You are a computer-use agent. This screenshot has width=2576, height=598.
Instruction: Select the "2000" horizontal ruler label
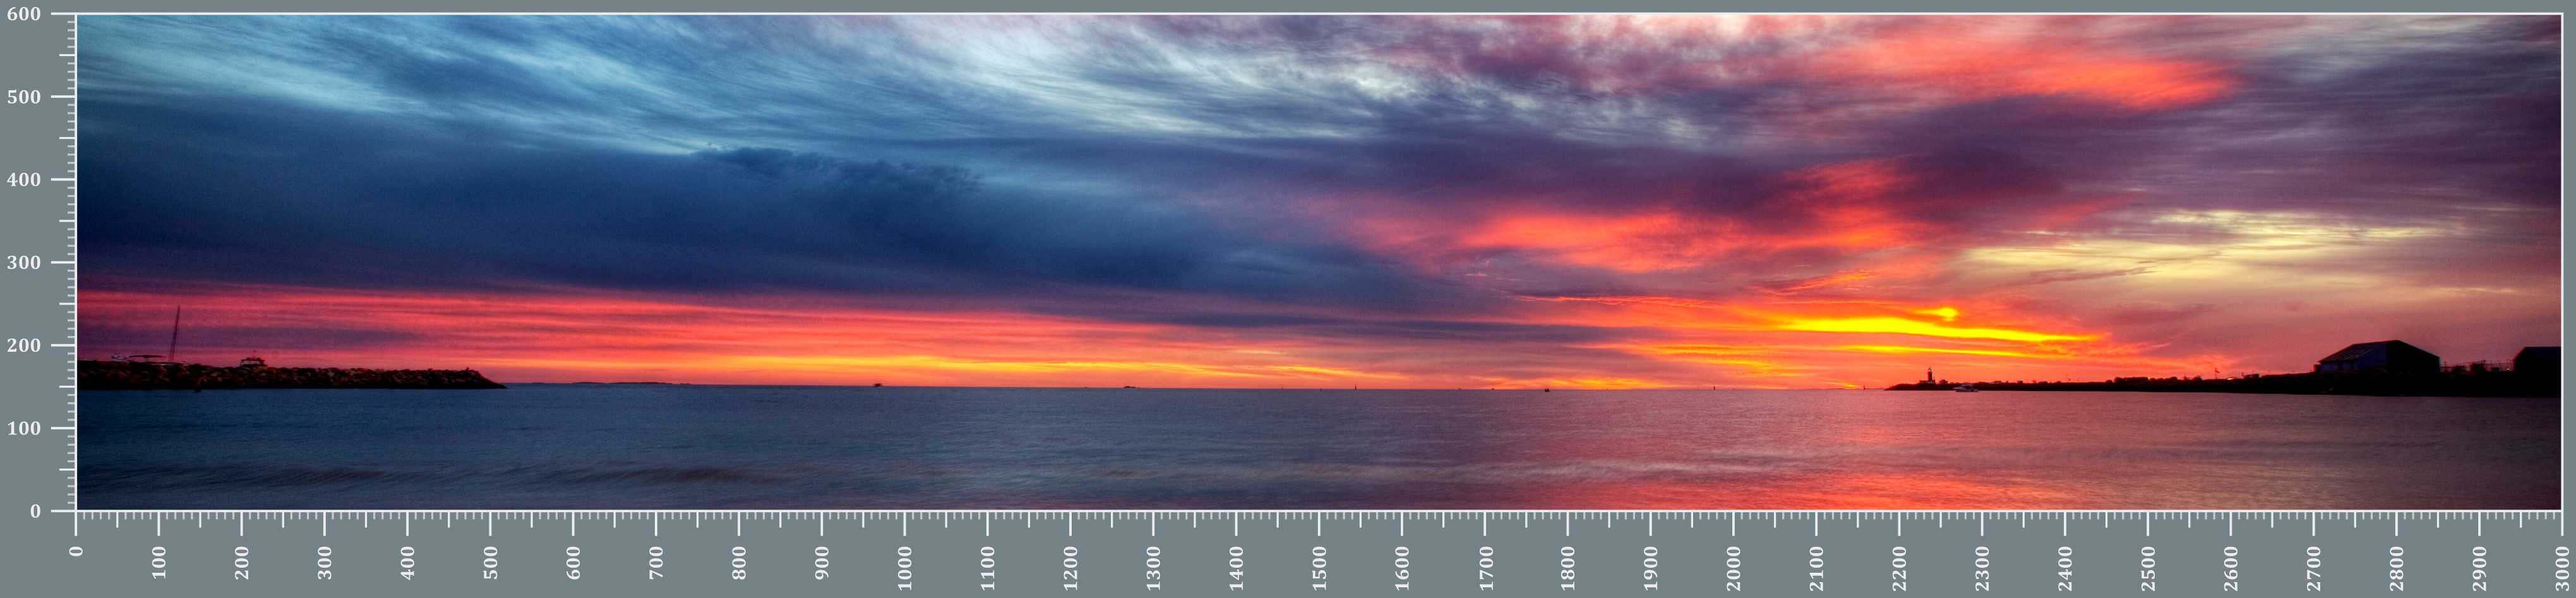(1734, 568)
